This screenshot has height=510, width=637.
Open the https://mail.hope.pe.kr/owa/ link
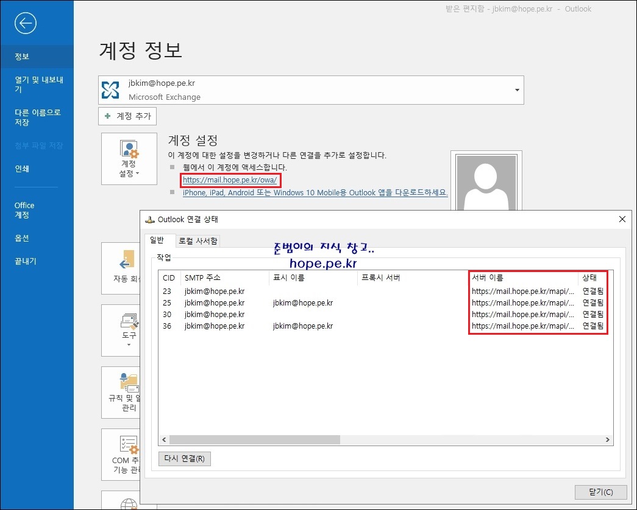click(x=230, y=180)
